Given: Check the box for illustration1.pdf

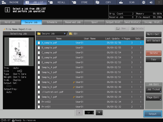Looking at the screenshot, I should (x=39, y=92).
